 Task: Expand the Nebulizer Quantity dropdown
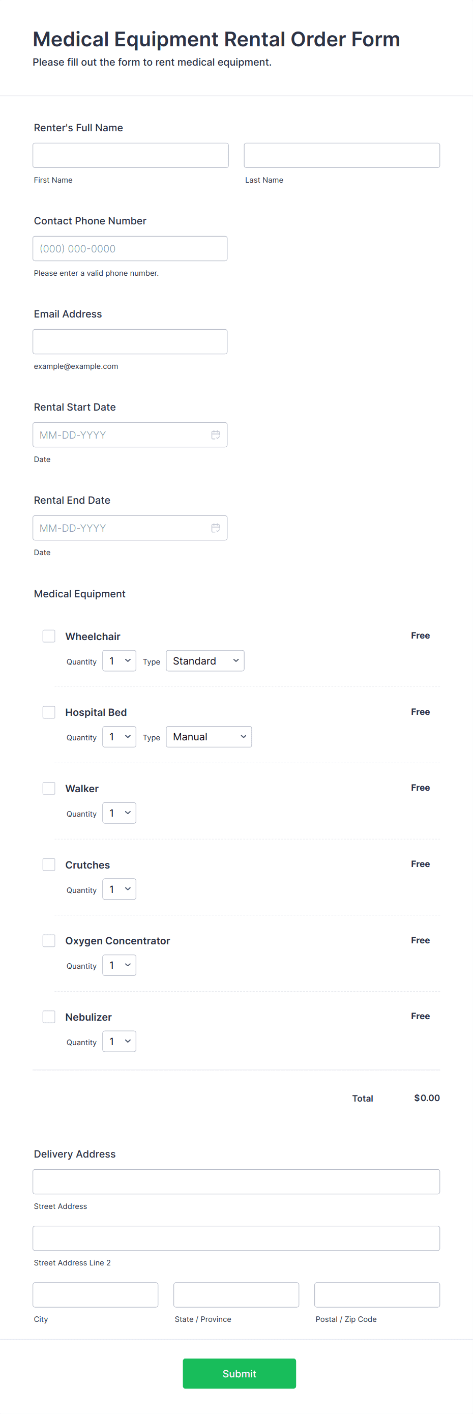pos(119,1042)
